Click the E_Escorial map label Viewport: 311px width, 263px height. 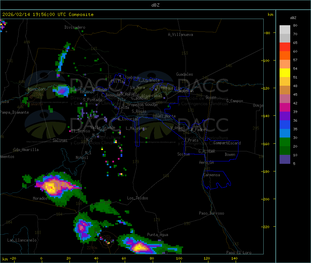coord(128,119)
